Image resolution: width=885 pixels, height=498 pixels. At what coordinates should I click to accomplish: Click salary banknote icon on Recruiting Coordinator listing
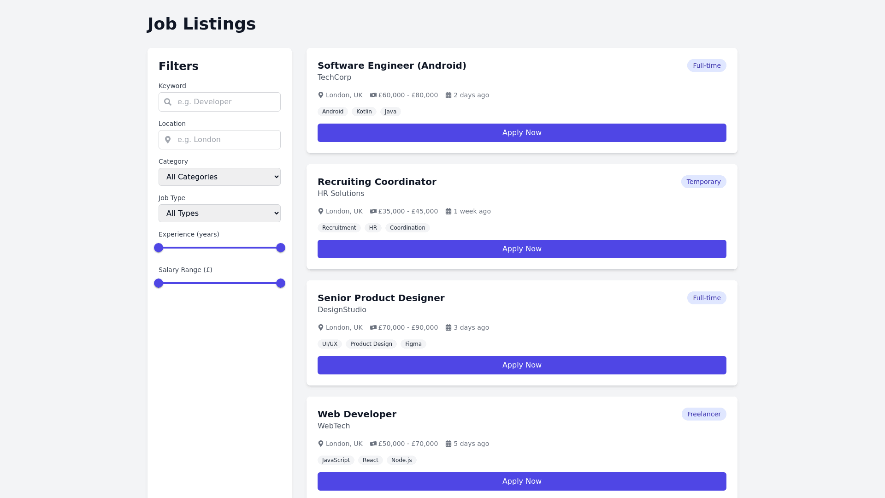click(373, 212)
